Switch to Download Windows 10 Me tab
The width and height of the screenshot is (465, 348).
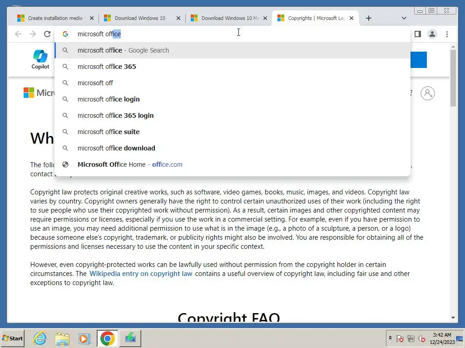[228, 18]
